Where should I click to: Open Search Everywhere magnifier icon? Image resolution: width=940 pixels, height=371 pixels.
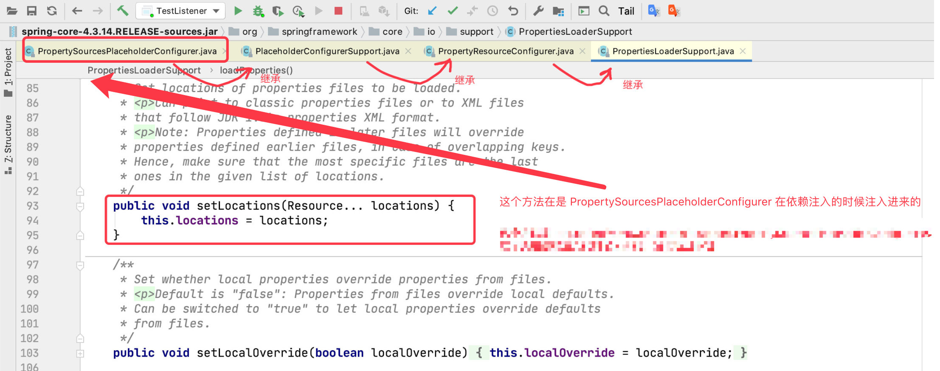click(x=604, y=11)
